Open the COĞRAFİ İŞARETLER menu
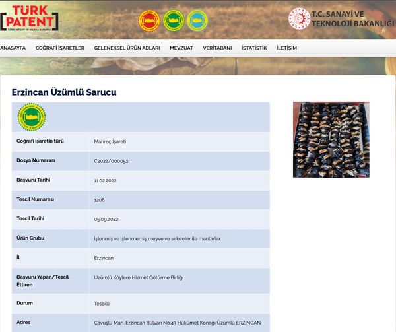The image size is (396, 332). 60,48
